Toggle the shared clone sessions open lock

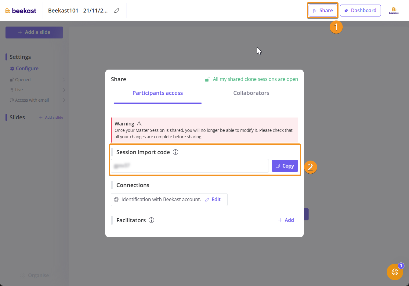pos(208,79)
